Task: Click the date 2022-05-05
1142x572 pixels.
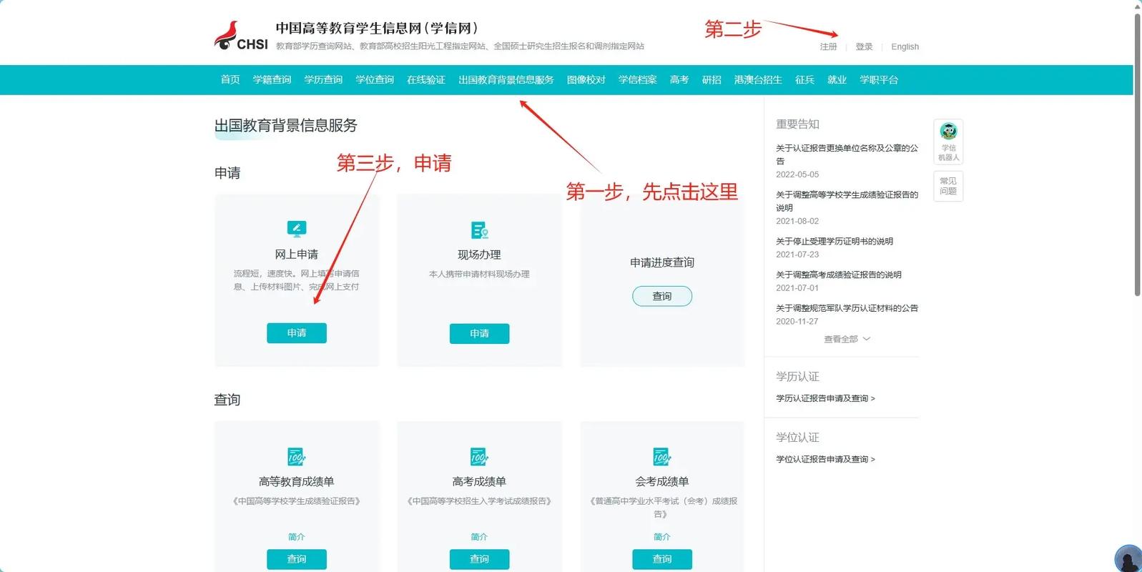Action: click(x=797, y=174)
